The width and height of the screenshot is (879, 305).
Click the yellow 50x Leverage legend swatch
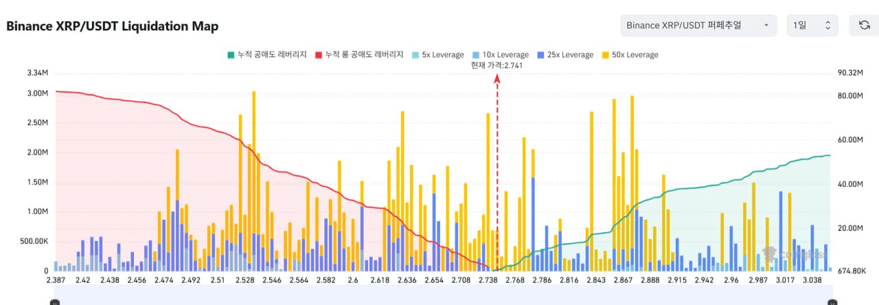tap(605, 55)
